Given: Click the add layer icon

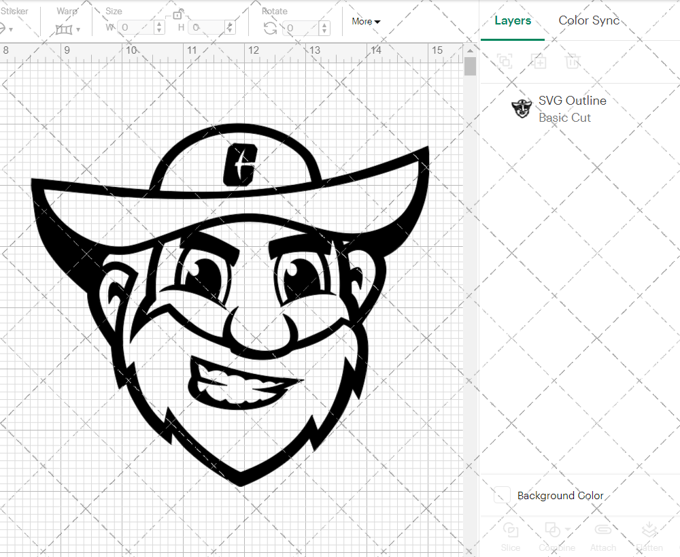Looking at the screenshot, I should [539, 62].
